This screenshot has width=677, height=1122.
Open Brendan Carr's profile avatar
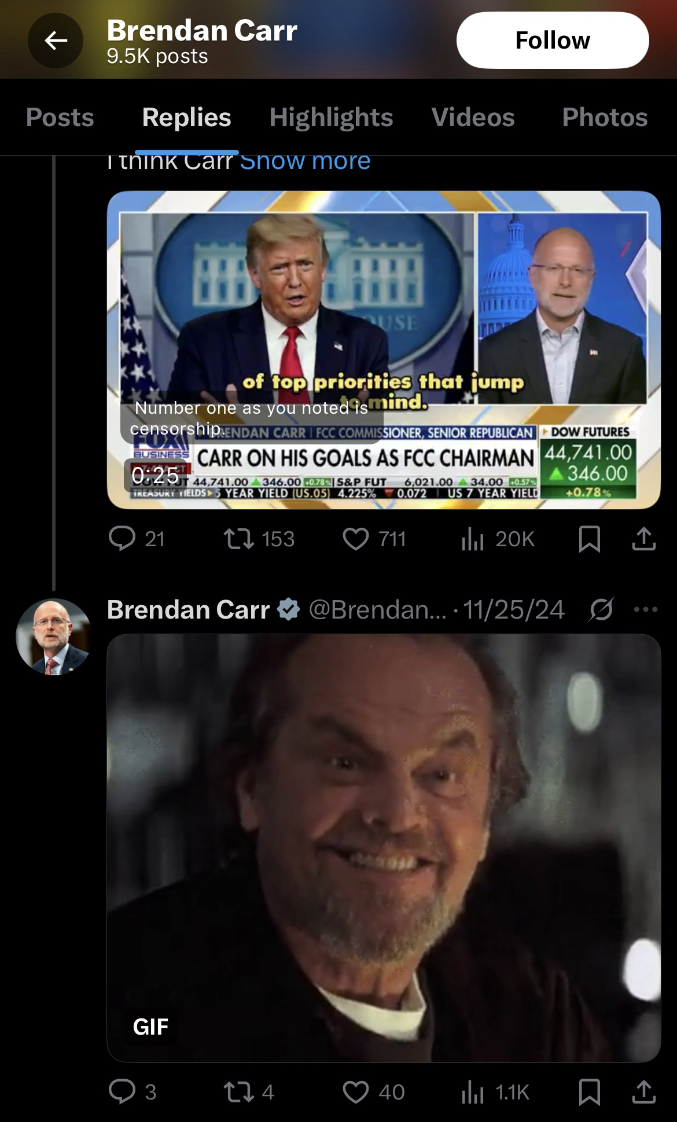[53, 637]
